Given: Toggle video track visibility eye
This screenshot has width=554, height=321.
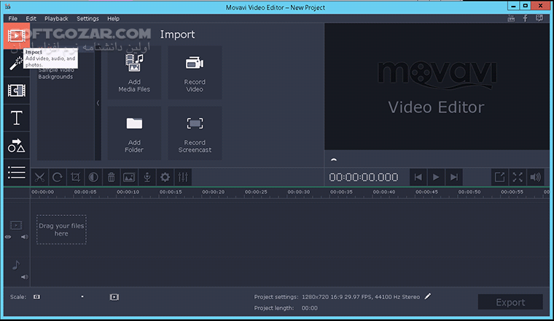Looking at the screenshot, I should point(8,237).
